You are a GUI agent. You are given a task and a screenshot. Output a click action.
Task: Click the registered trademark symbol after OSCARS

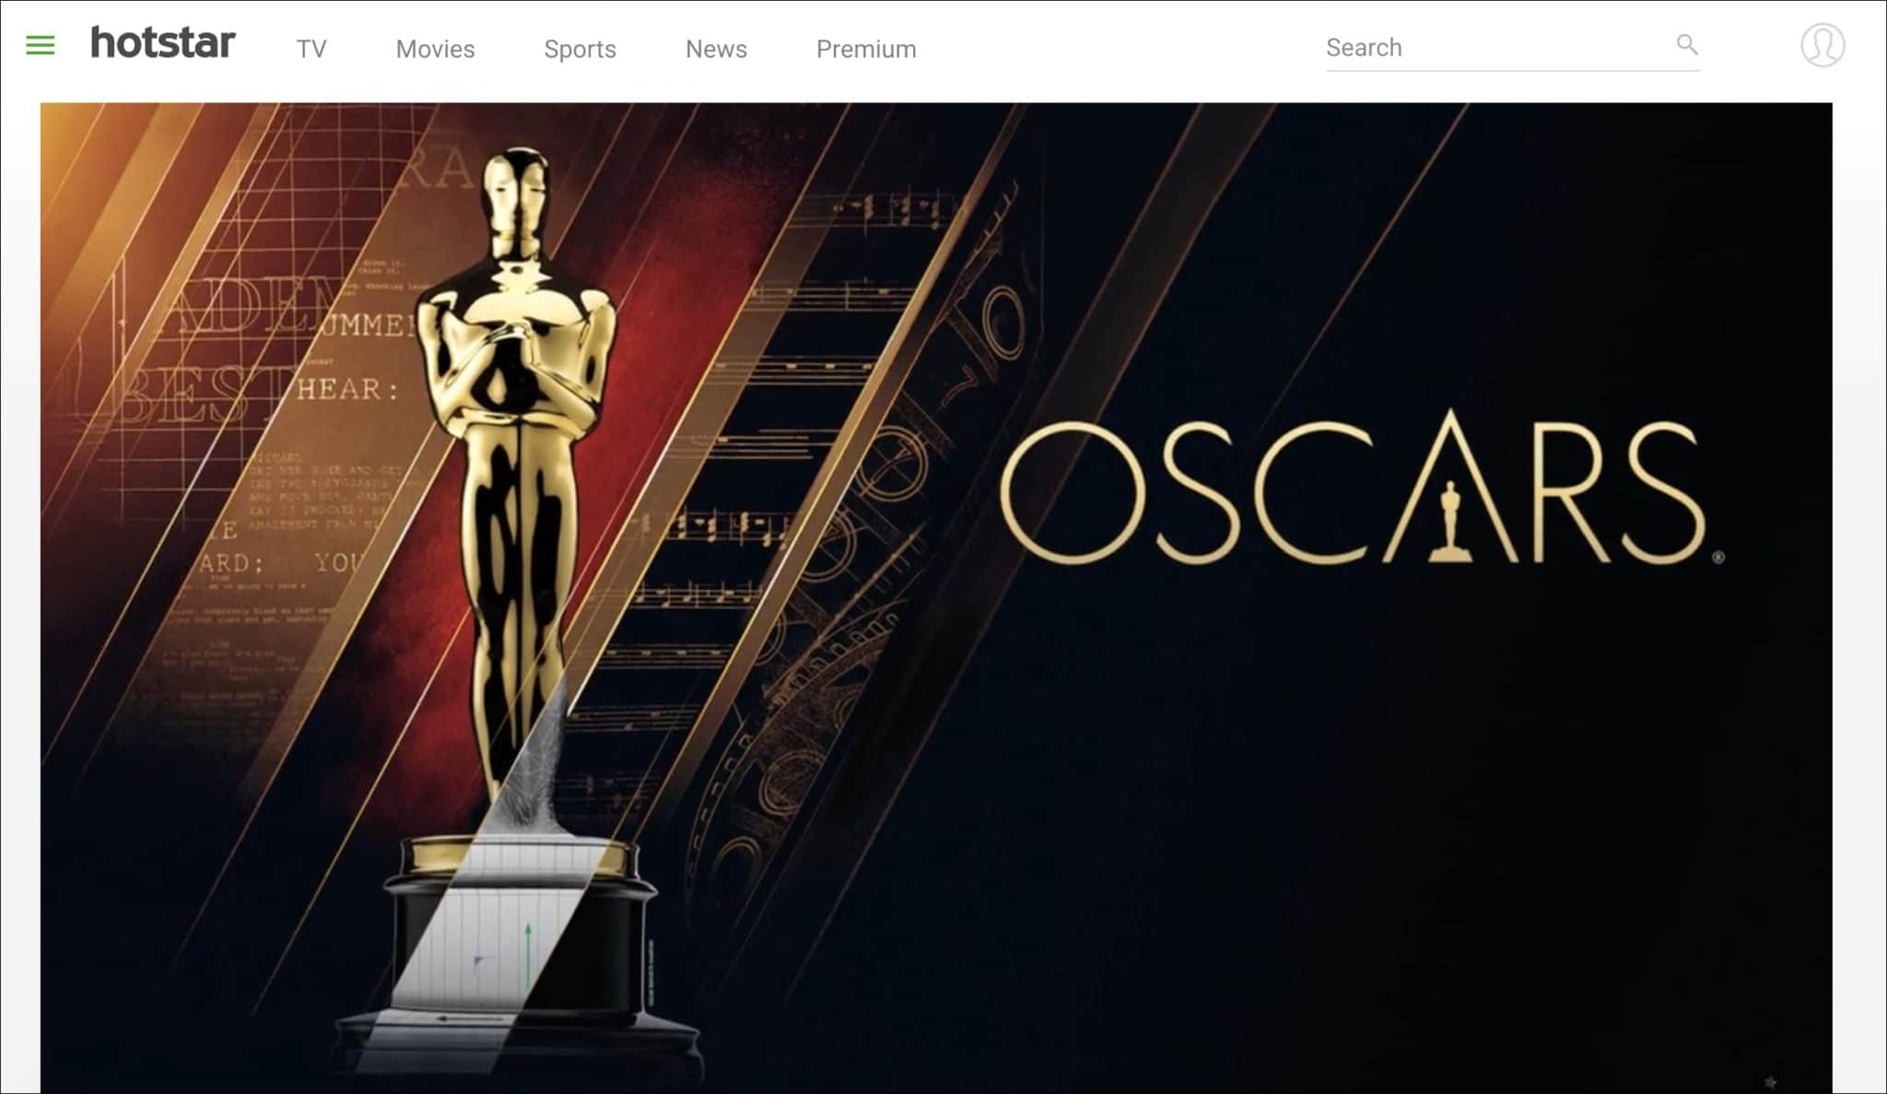point(1717,557)
